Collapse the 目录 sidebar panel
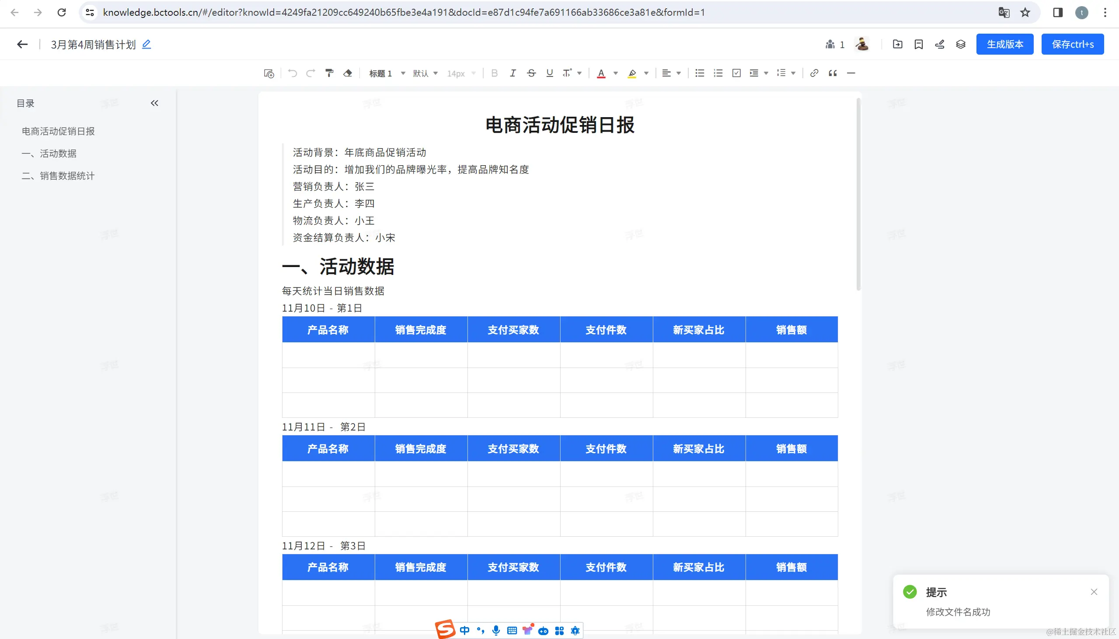Image resolution: width=1119 pixels, height=639 pixels. tap(154, 103)
